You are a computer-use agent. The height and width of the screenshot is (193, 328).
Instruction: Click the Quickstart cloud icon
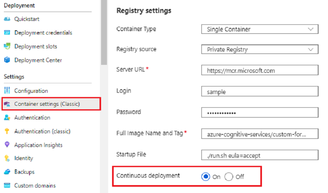pyautogui.click(x=7, y=19)
